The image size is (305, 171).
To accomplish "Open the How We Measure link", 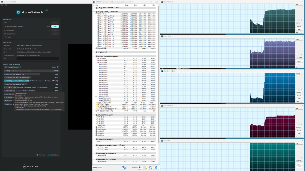I will pos(15,64).
